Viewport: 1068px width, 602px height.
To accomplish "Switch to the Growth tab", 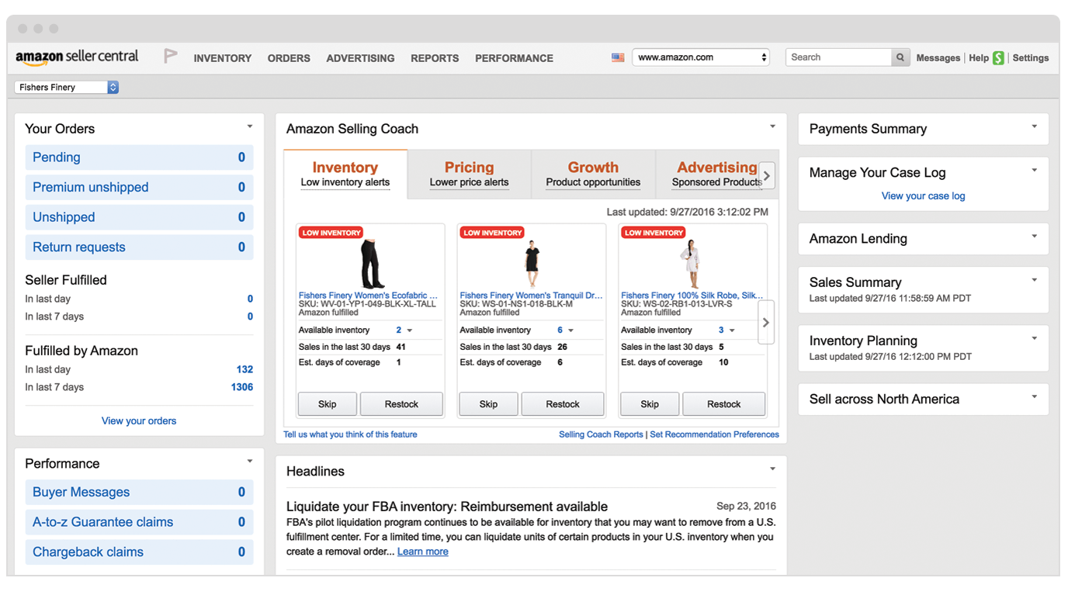I will click(x=593, y=175).
